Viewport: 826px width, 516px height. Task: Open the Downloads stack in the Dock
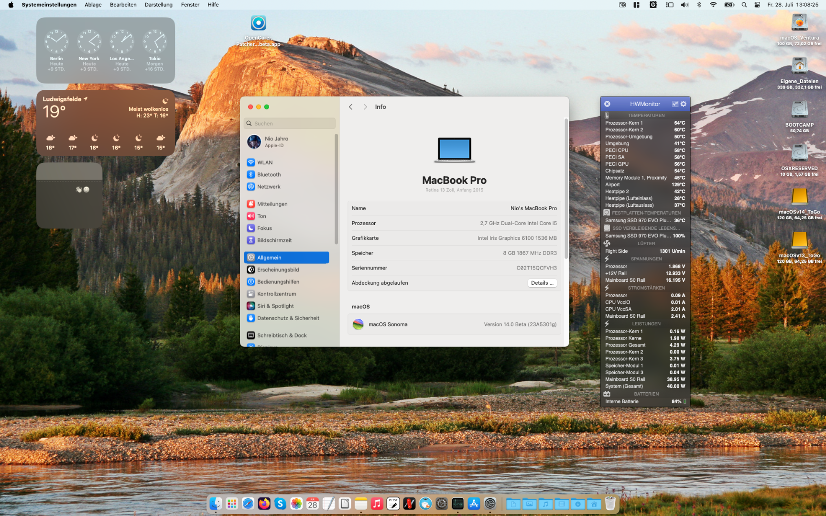pyautogui.click(x=578, y=504)
